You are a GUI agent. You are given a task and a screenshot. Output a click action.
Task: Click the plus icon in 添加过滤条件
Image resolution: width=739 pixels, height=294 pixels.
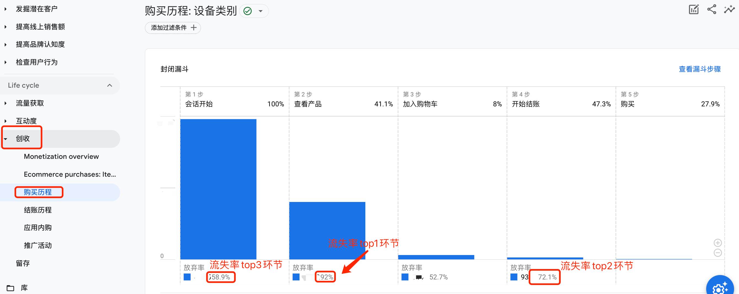(x=194, y=28)
